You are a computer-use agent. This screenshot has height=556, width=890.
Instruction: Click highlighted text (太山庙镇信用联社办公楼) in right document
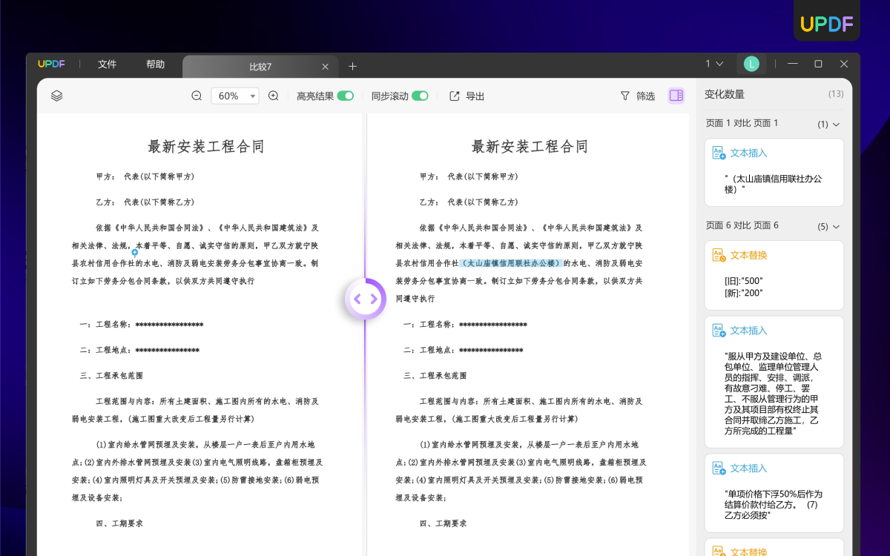511,263
